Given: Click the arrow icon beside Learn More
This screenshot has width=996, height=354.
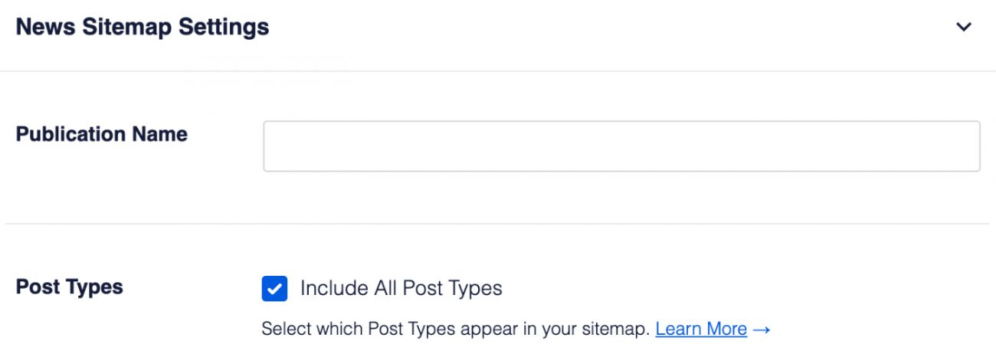Looking at the screenshot, I should [761, 329].
